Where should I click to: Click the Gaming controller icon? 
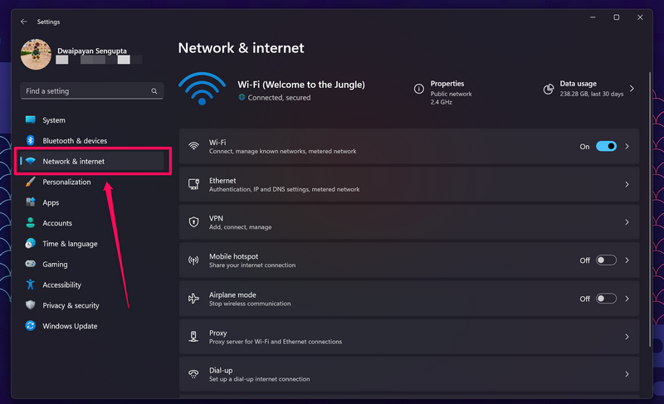pos(31,265)
